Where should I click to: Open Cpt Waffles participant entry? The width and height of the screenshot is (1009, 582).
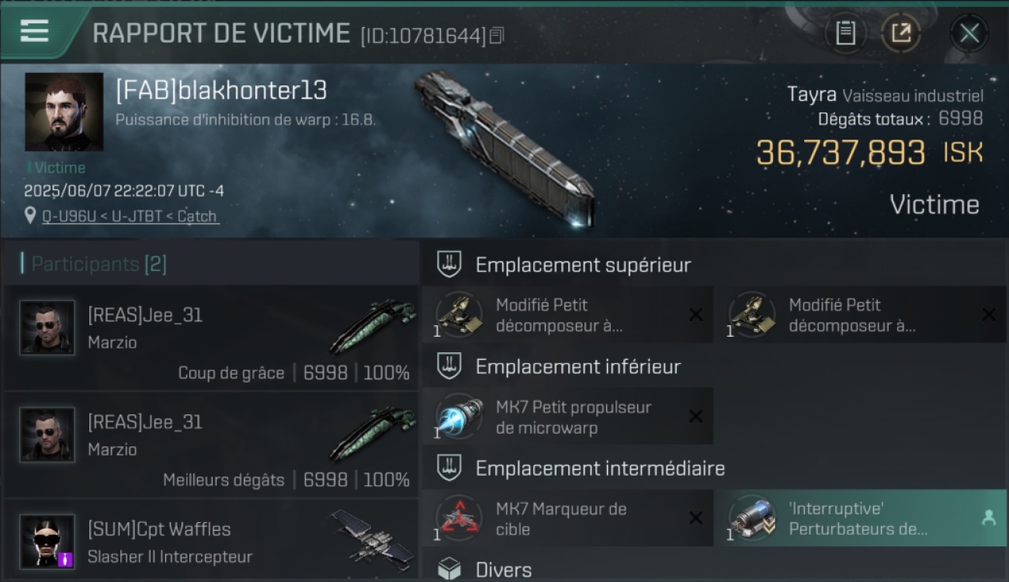tap(211, 541)
